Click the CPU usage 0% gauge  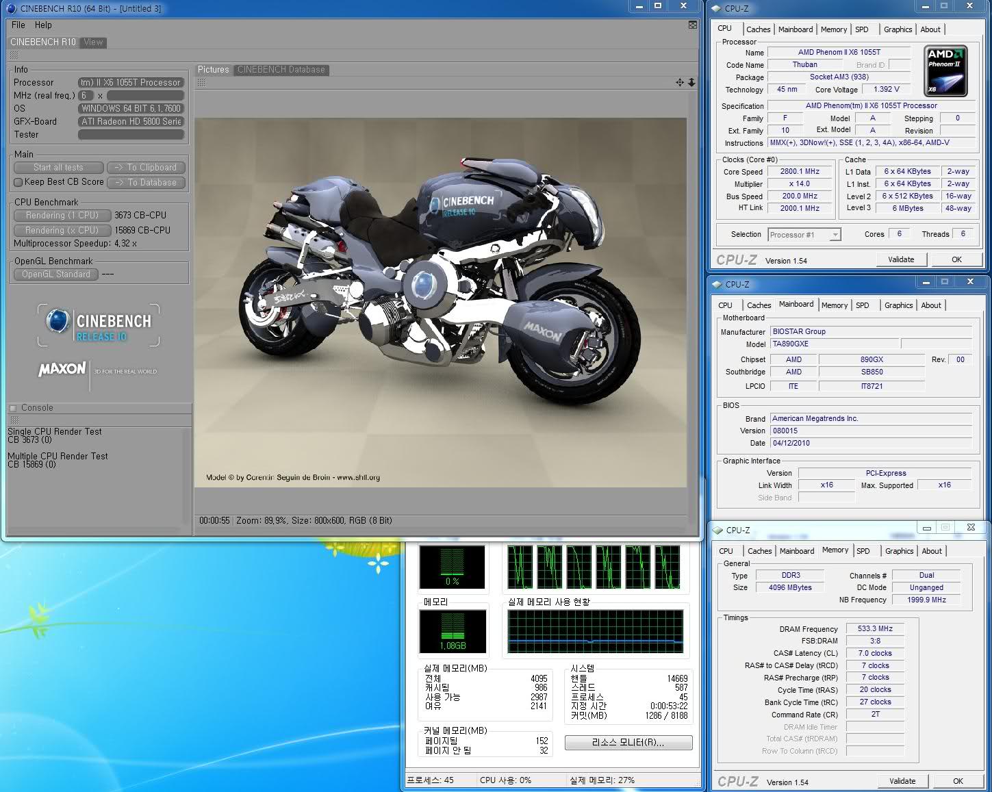[452, 567]
